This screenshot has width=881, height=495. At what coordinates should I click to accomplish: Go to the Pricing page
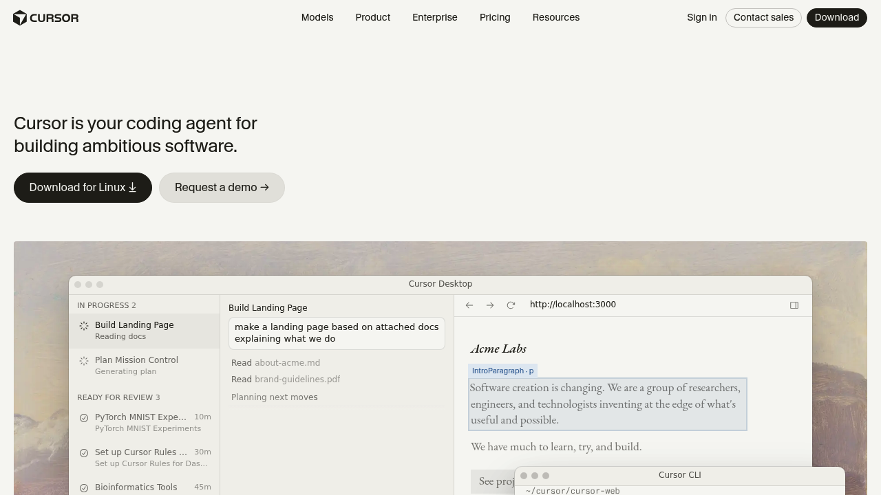tap(495, 17)
